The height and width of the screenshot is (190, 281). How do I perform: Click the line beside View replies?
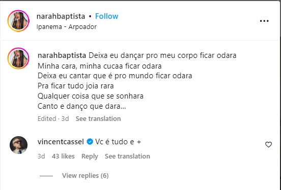point(46,176)
